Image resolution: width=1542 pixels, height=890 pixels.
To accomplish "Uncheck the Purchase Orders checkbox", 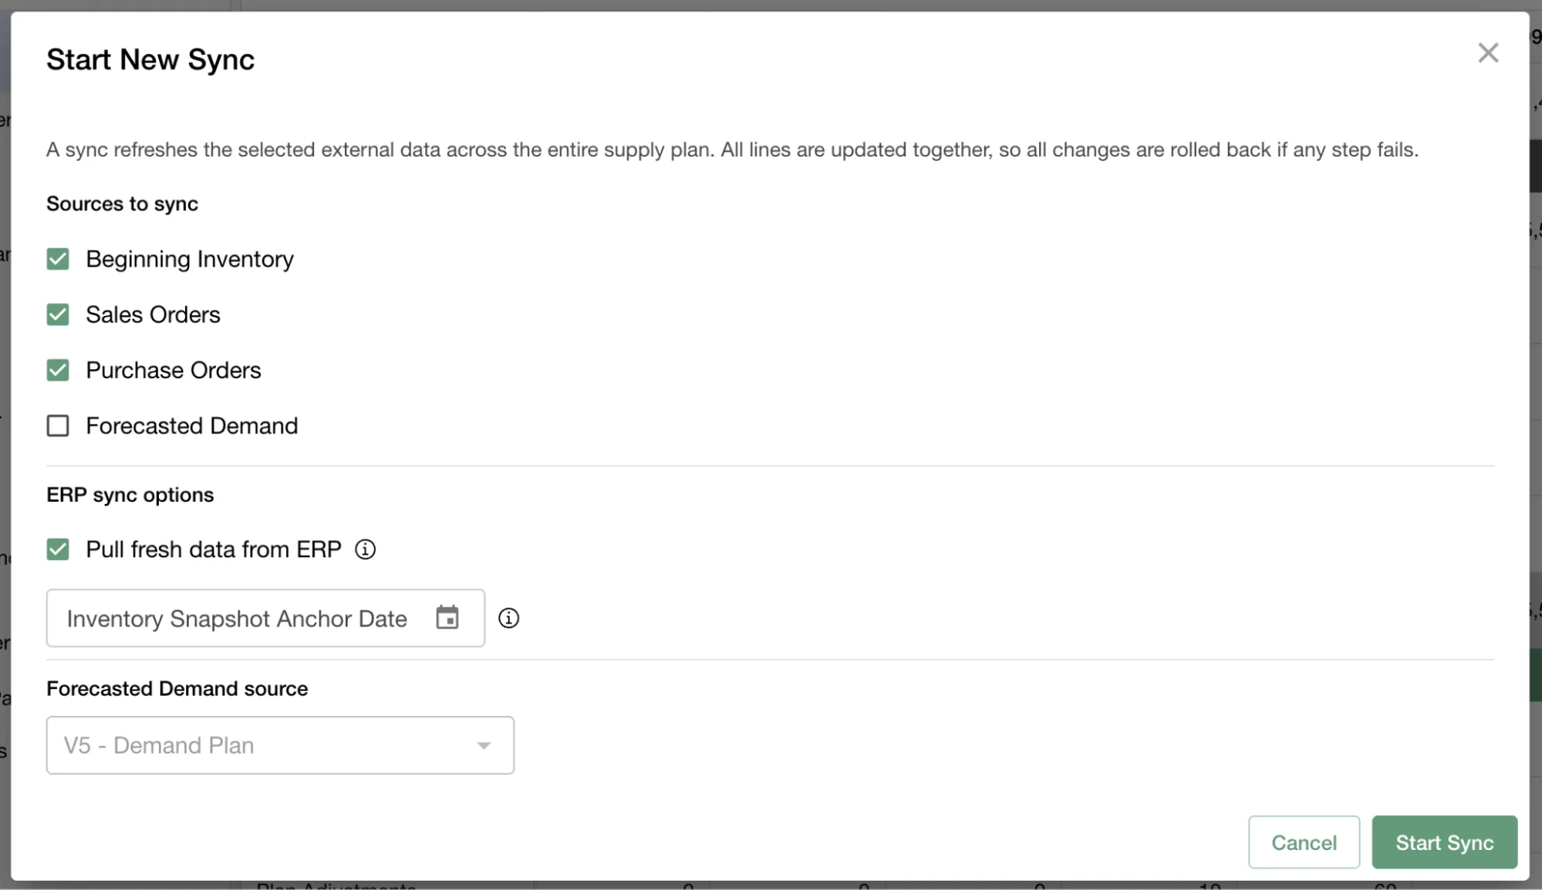I will [58, 370].
